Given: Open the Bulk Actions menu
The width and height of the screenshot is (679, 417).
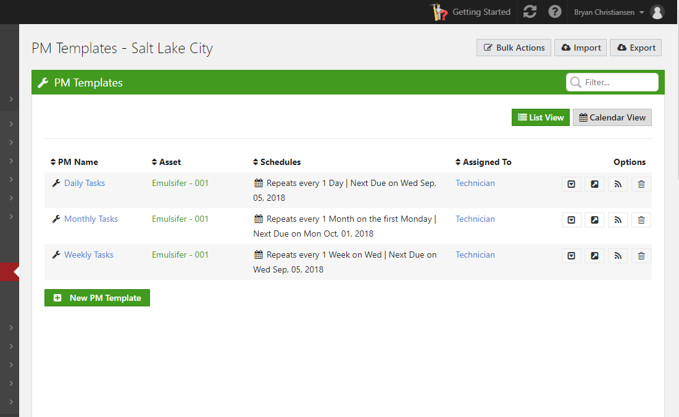Looking at the screenshot, I should [514, 48].
